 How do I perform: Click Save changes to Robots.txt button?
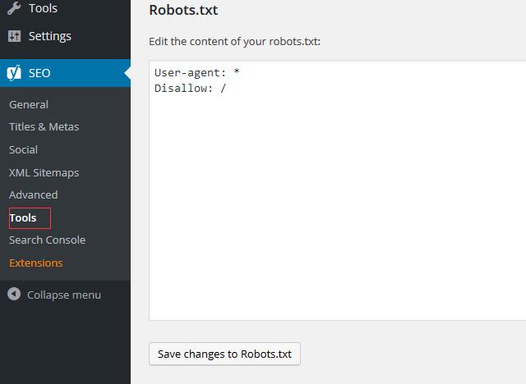click(224, 354)
